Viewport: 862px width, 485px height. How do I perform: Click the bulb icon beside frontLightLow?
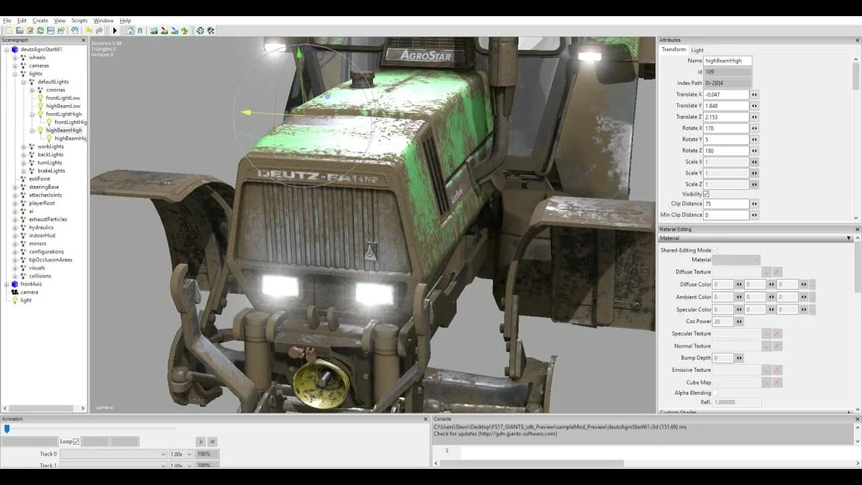[x=40, y=98]
